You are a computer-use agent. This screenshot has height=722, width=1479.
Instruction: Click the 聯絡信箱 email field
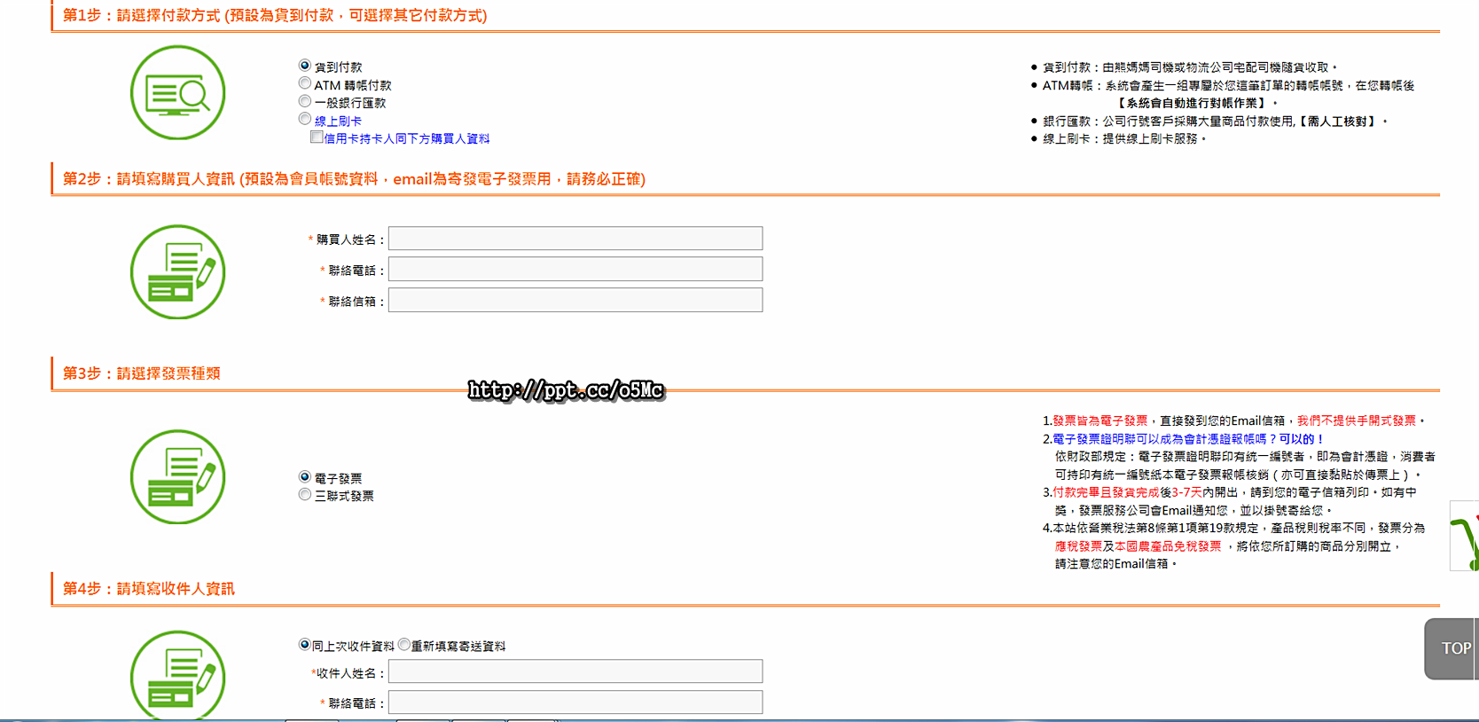coord(575,301)
